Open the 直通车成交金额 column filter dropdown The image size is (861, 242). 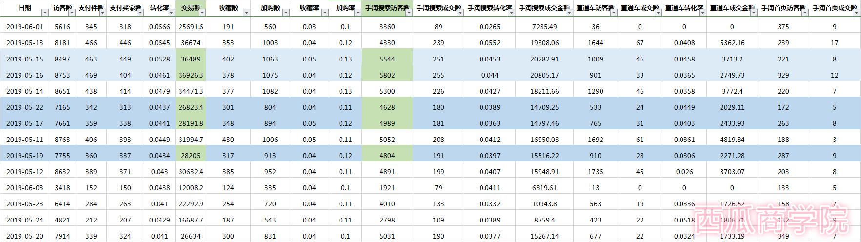[753, 13]
